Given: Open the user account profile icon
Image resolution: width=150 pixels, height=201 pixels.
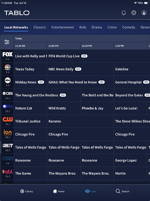Looking at the screenshot, I should [x=144, y=13].
